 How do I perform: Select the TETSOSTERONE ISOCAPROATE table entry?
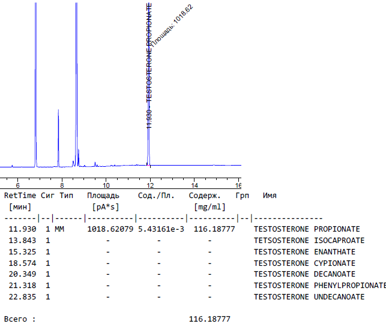[307, 241]
